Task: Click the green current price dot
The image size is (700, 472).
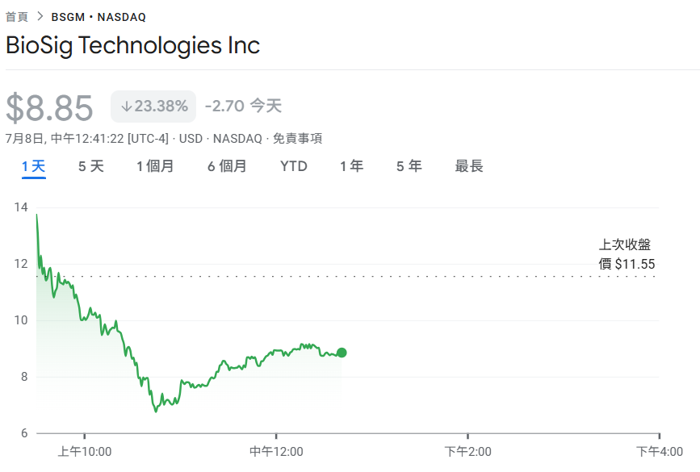Action: (x=342, y=353)
